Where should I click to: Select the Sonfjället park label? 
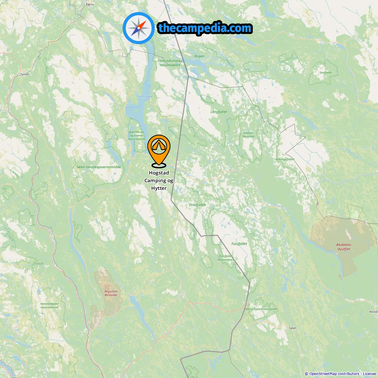(326, 72)
